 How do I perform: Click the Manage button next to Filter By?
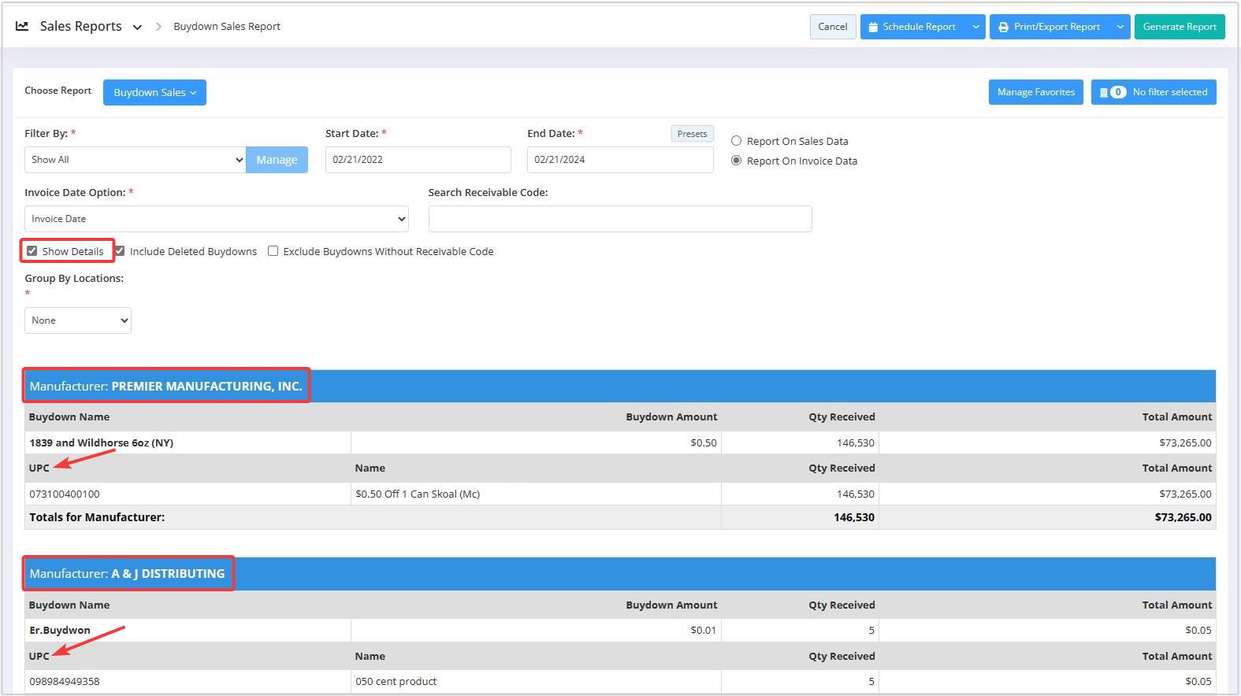(x=277, y=160)
